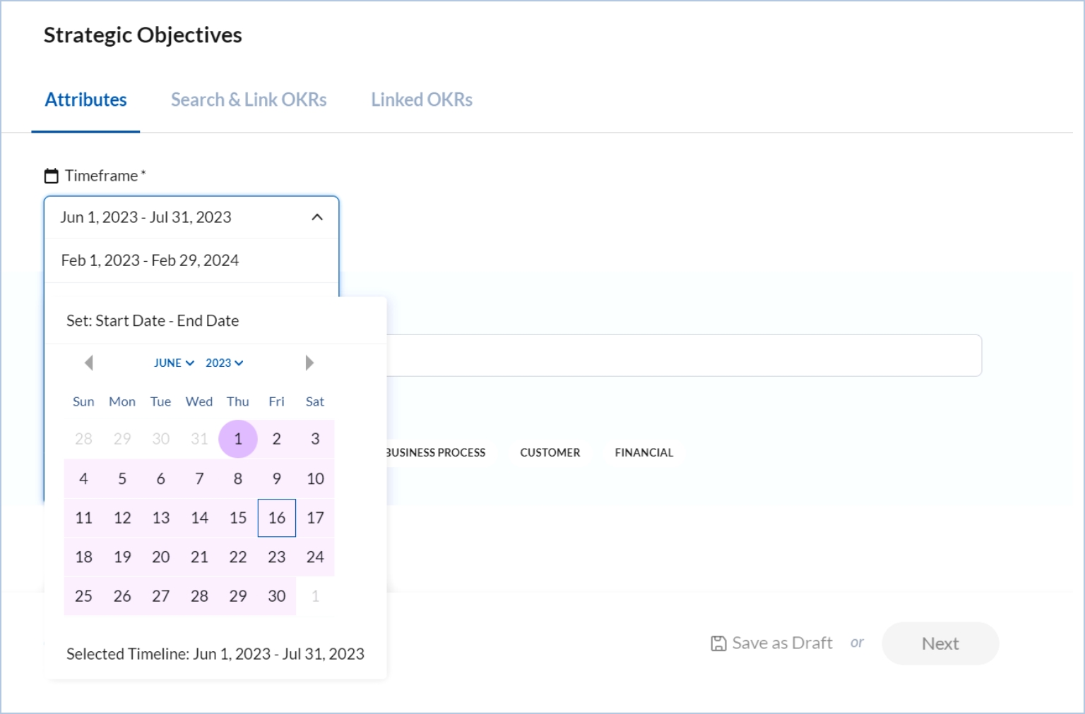Screen dimensions: 1085x714
Task: Click the calendar icon beside Timeframe
Action: pyautogui.click(x=52, y=176)
